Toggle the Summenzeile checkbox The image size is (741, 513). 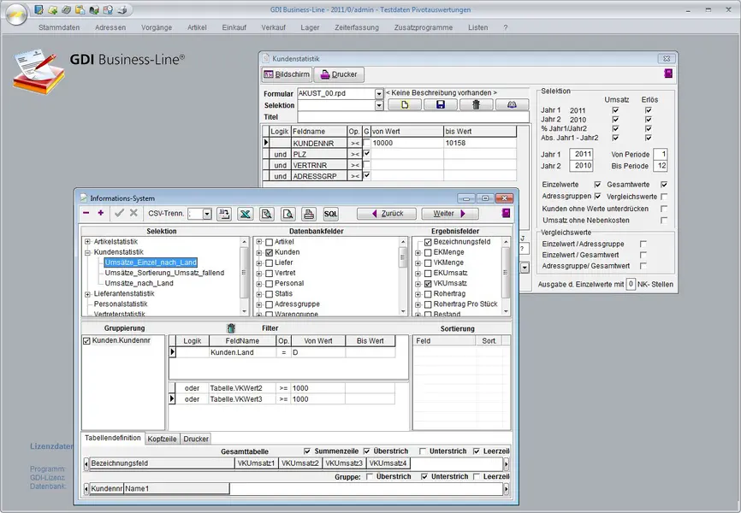(308, 451)
